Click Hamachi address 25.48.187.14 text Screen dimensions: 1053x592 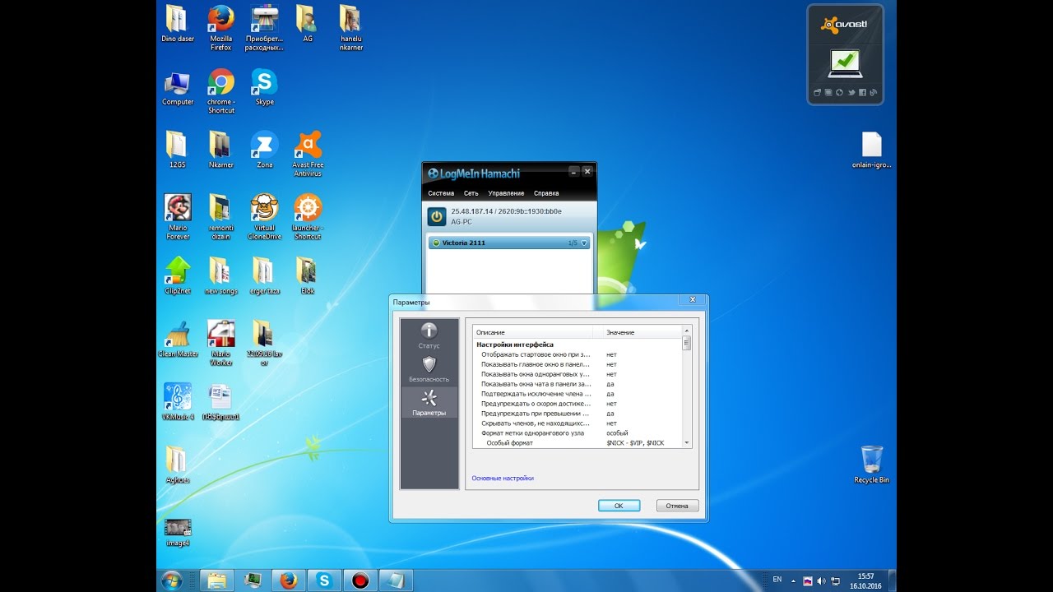pos(471,211)
